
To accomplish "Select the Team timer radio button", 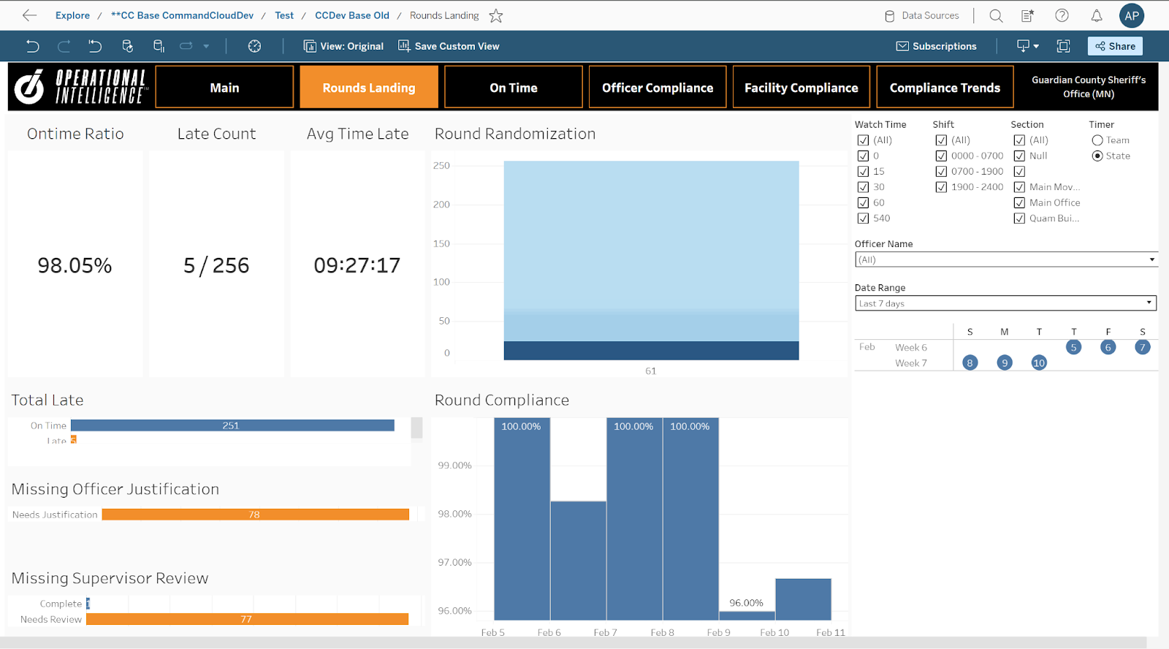I will pyautogui.click(x=1097, y=140).
